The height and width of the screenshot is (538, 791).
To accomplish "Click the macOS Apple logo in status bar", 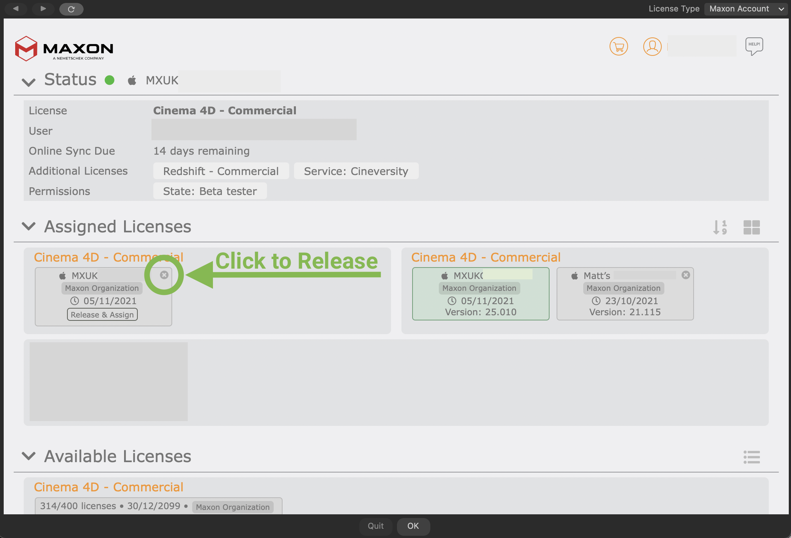I will [132, 80].
